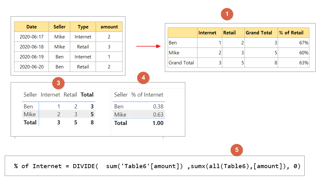Select the Grand Total column header in pivot table
This screenshot has height=185, width=331.
click(x=261, y=32)
